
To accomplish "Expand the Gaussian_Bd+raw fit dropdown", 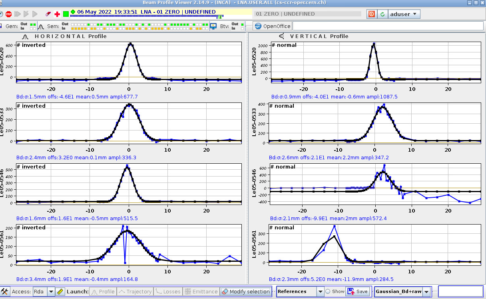I will tap(426, 291).
